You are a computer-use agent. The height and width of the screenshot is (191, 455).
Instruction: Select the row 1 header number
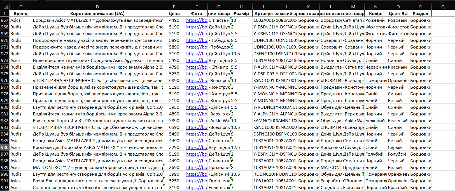pos(5,13)
